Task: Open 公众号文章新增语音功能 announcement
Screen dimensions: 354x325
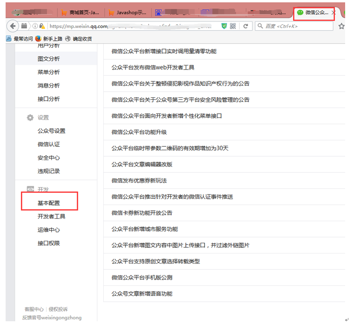Action: pyautogui.click(x=142, y=294)
